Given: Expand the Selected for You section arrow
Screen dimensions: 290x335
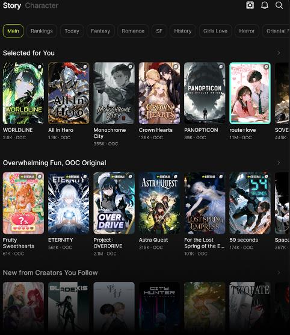Looking at the screenshot, I should 279,53.
